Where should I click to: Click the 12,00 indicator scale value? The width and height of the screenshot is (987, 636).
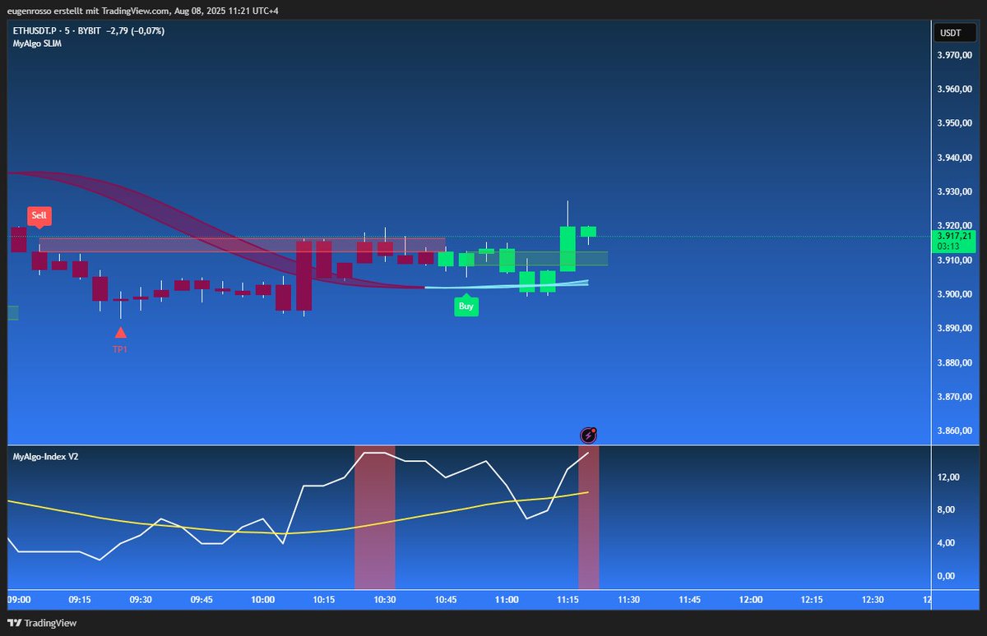coord(949,477)
